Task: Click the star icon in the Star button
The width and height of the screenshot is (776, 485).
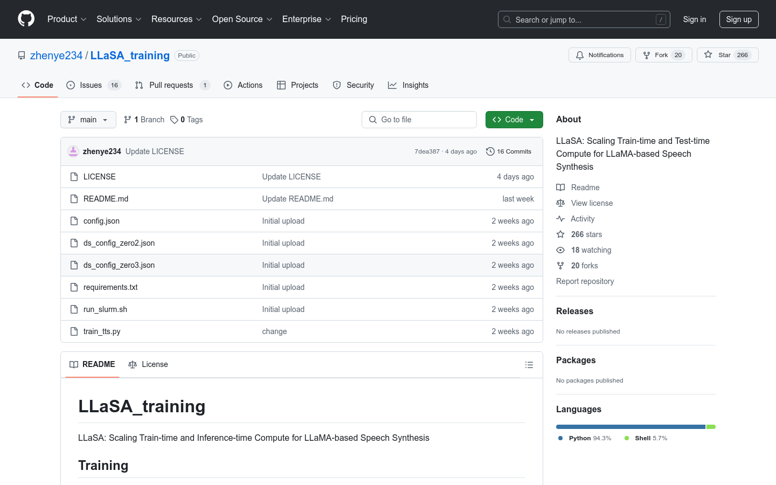Action: coord(708,55)
